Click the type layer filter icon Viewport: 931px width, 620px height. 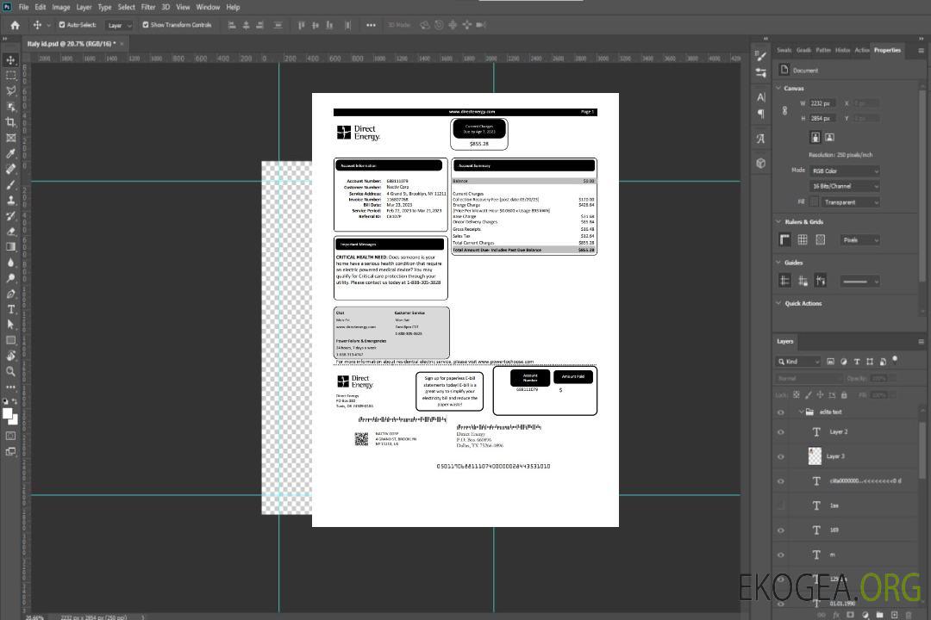click(857, 362)
